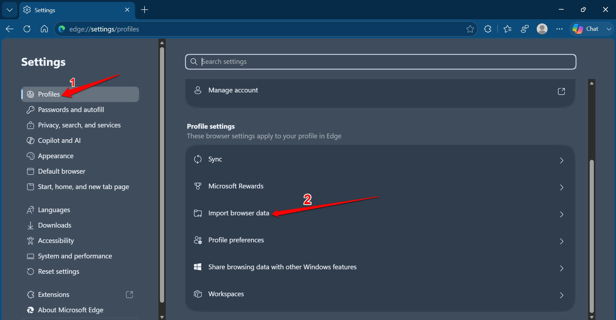616x320 pixels.
Task: Open Passwords and autofill settings
Action: coord(80,110)
